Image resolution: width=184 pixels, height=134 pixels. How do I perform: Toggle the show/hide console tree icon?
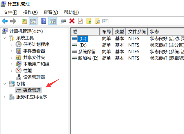click(33, 21)
